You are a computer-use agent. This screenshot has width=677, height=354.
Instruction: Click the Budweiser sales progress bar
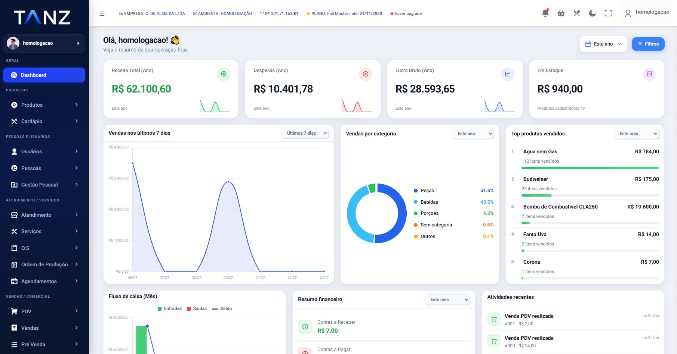(590, 195)
